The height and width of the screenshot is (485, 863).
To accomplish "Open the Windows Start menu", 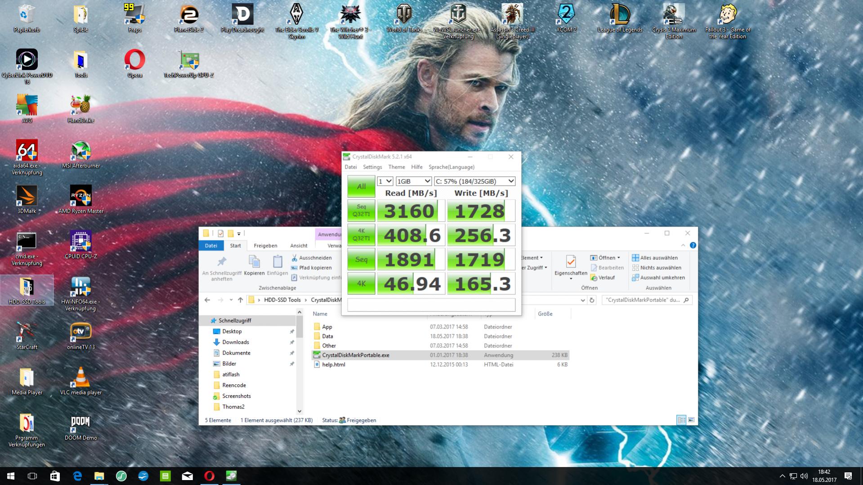I will pos(11,476).
